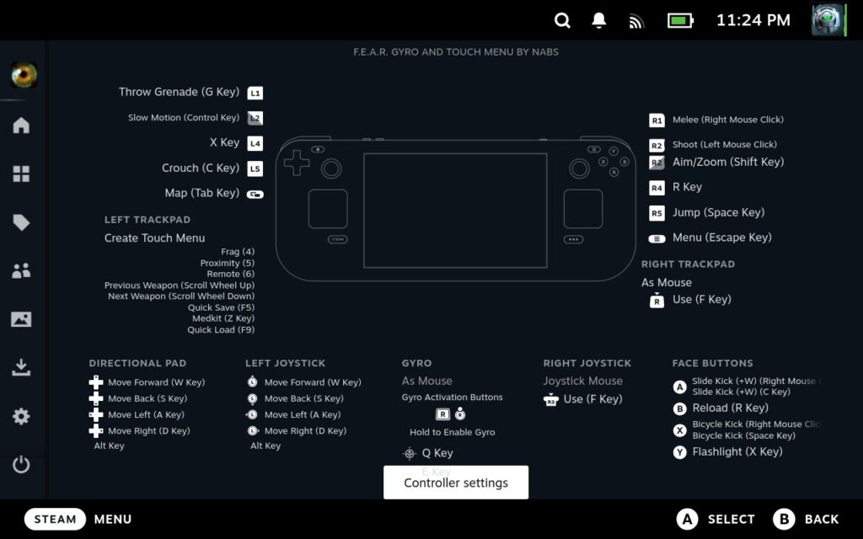Image resolution: width=863 pixels, height=539 pixels.
Task: Select the Crouch (C Key) binding
Action: point(201,168)
